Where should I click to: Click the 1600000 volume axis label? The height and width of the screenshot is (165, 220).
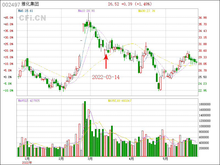point(205,110)
